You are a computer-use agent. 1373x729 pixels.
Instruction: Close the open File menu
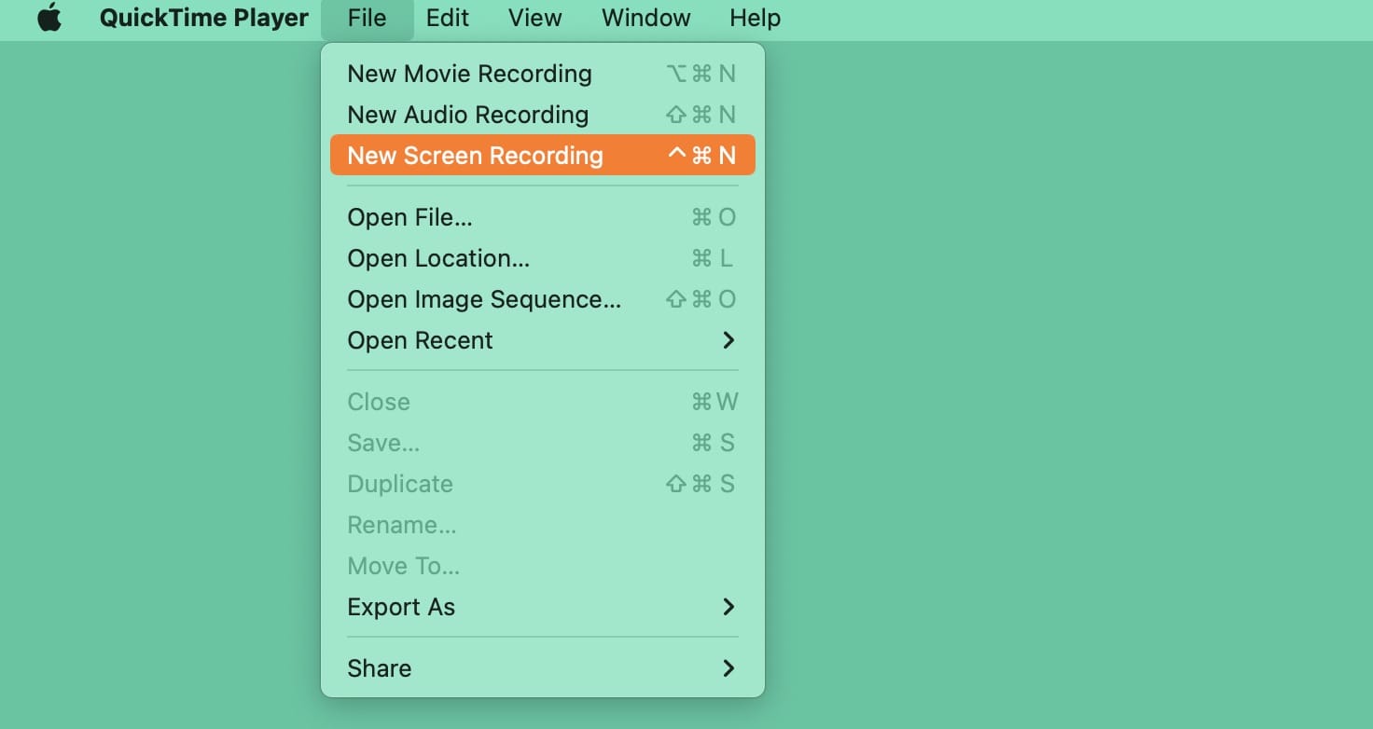(367, 19)
